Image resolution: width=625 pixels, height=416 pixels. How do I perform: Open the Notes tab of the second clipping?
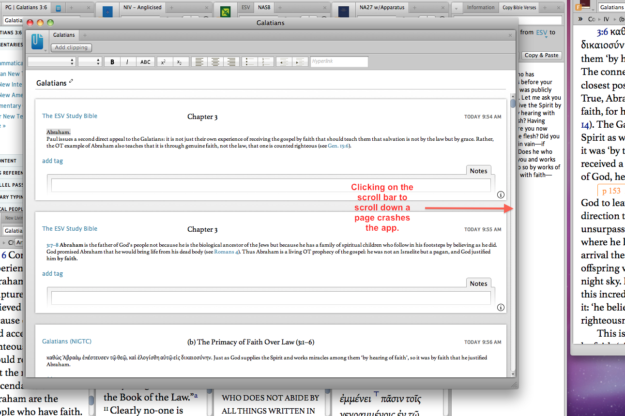[478, 283]
